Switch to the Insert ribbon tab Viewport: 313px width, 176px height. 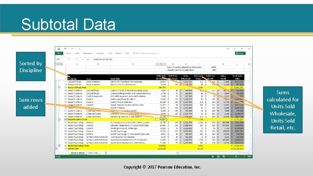click(x=77, y=53)
